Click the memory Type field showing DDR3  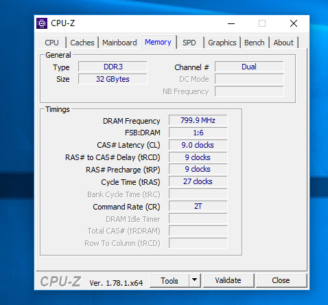pyautogui.click(x=113, y=67)
